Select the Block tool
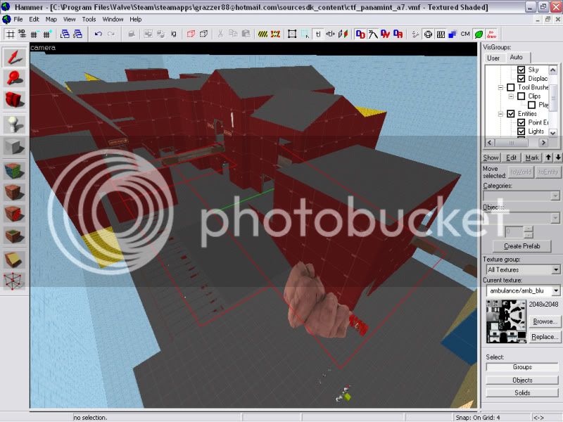The width and height of the screenshot is (563, 422). click(14, 146)
